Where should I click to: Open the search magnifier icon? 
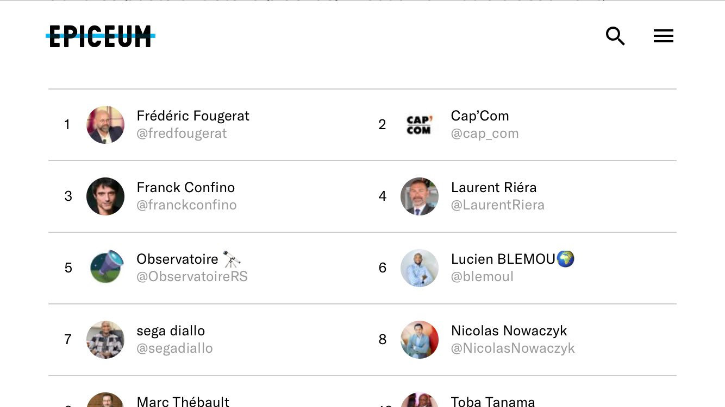[x=615, y=36]
